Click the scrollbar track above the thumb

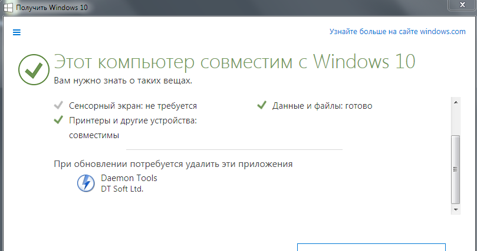coord(456,121)
